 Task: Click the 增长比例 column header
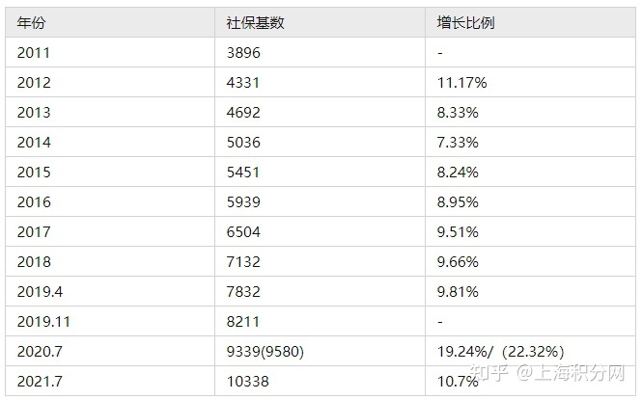point(531,22)
